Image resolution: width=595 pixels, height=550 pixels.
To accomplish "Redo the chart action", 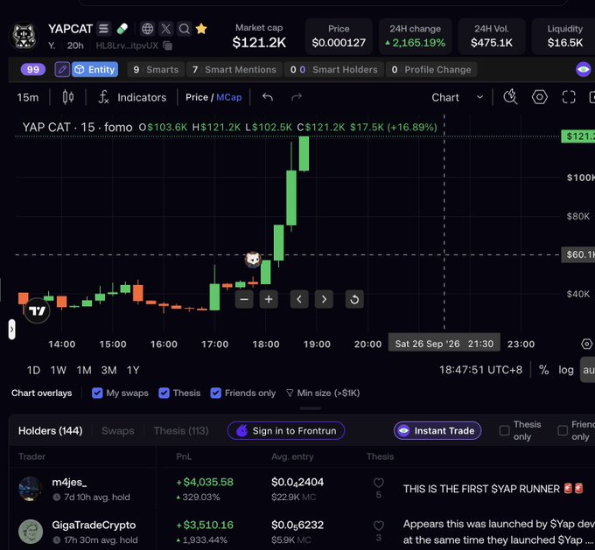I will pos(297,97).
